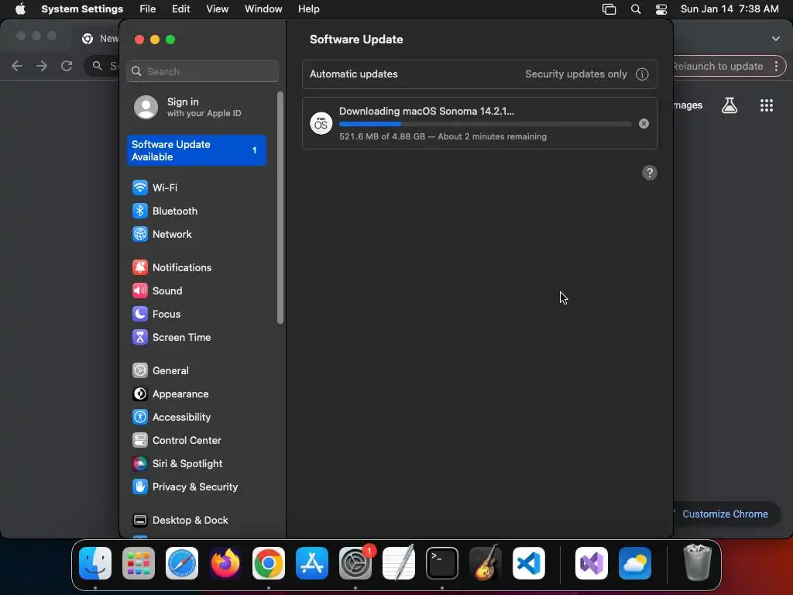Click the Automatic updates info icon
793x595 pixels.
(x=642, y=74)
